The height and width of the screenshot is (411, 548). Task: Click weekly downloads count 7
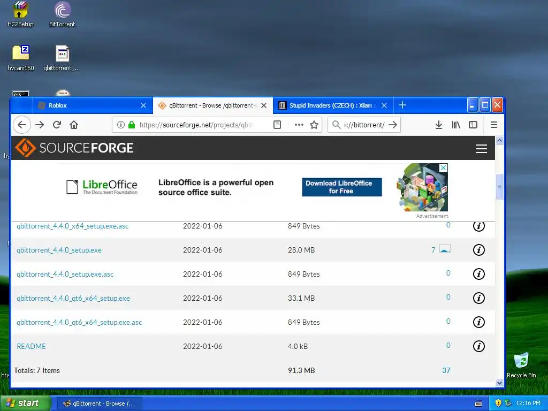tap(433, 250)
